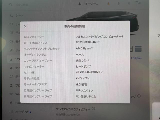Viewport: 160px width, 120px height.
Task: Click the プレミアムコネクティビティー info icon
Action: [x=93, y=109]
